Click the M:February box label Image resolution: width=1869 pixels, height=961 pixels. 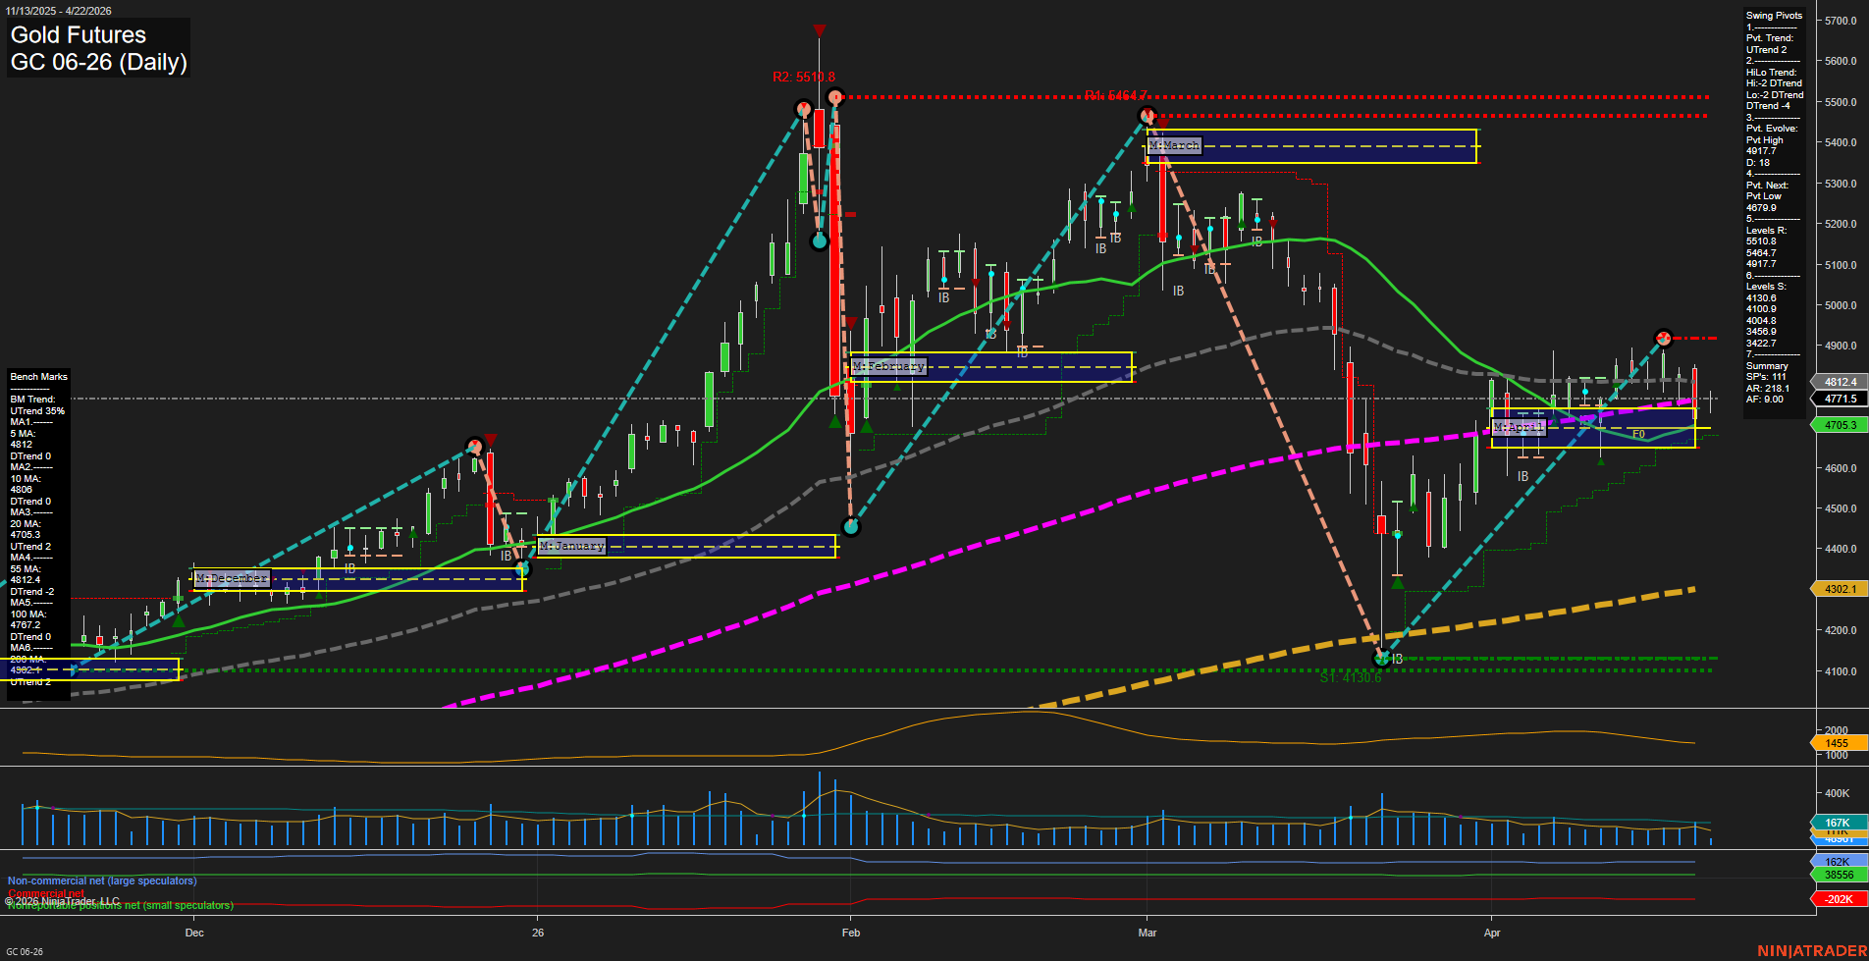[x=886, y=365]
